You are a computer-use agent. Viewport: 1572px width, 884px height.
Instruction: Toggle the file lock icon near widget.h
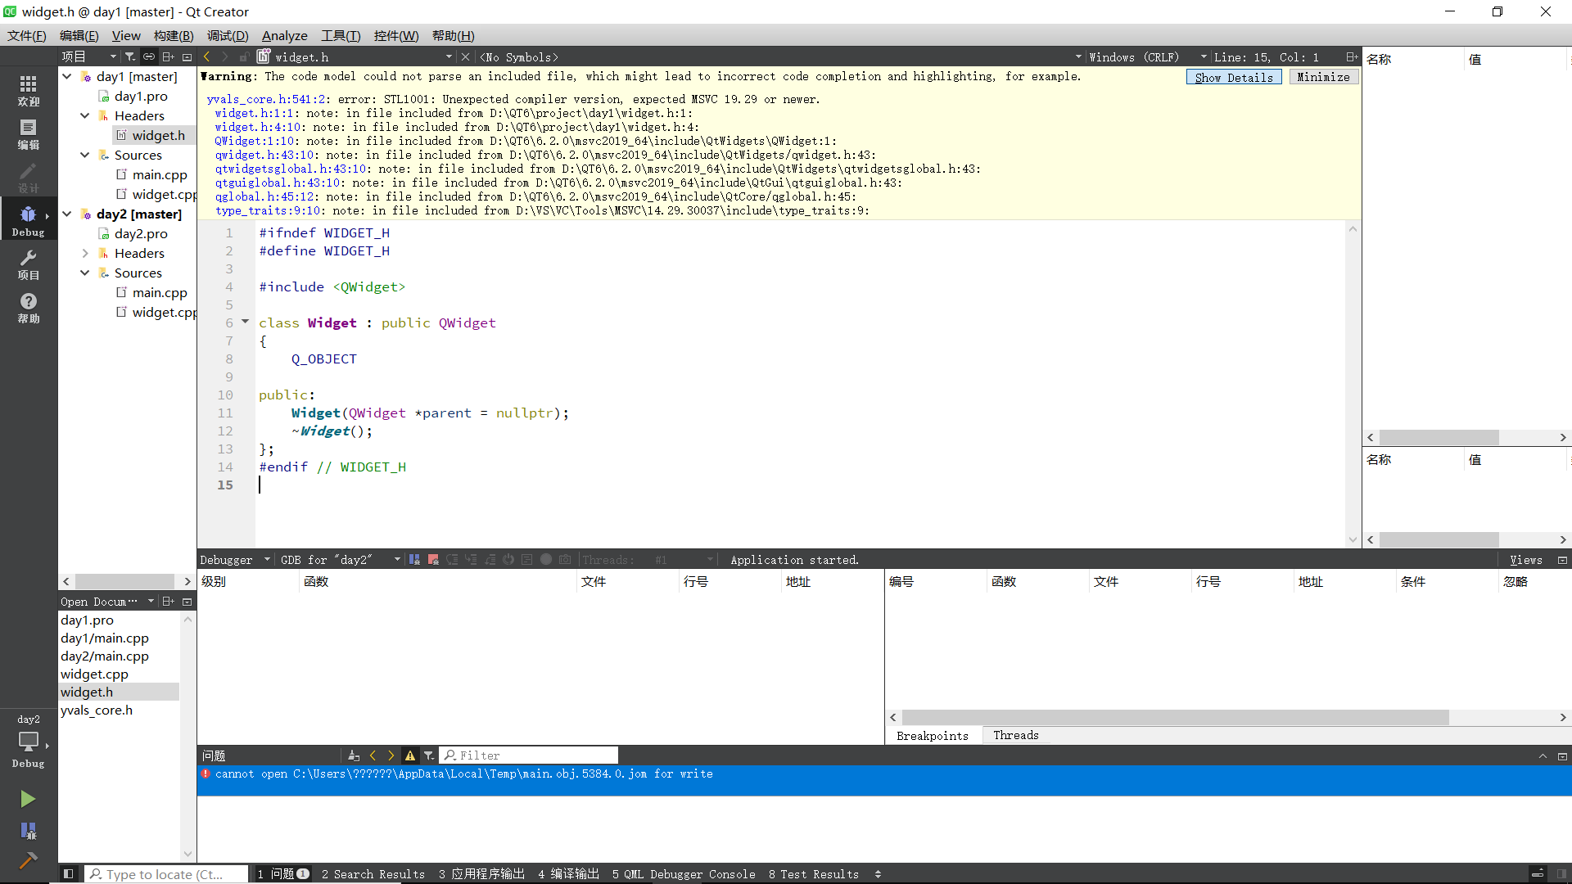coord(244,56)
